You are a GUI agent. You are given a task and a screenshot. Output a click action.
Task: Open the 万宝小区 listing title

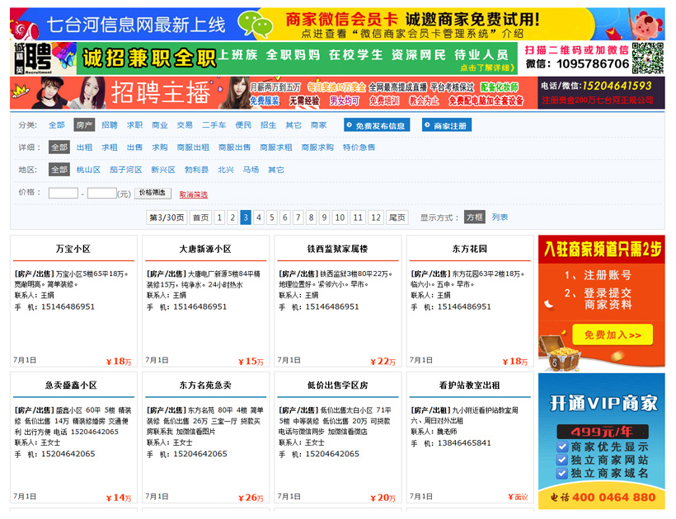pos(73,249)
